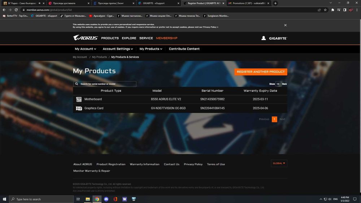This screenshot has height=203, width=361.
Task: Open the Warranty Information footer link
Action: 145,164
